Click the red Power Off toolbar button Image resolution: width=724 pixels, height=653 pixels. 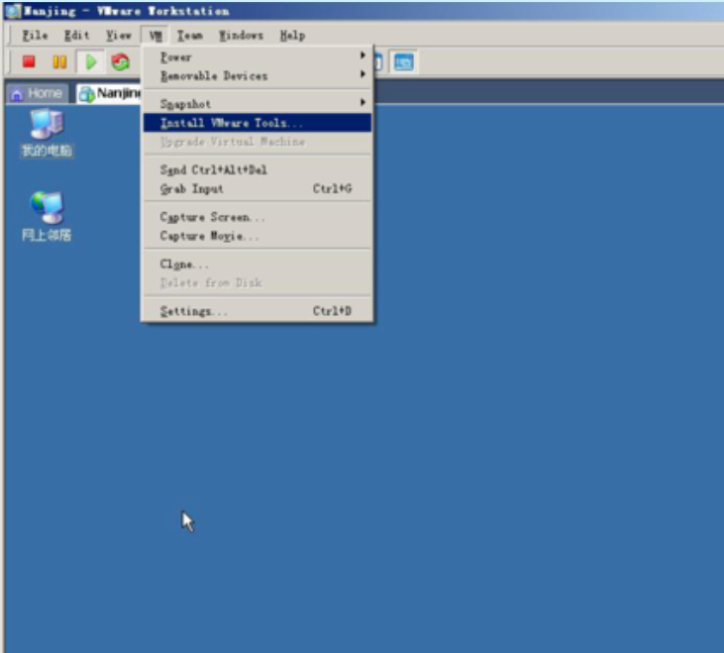pos(29,61)
